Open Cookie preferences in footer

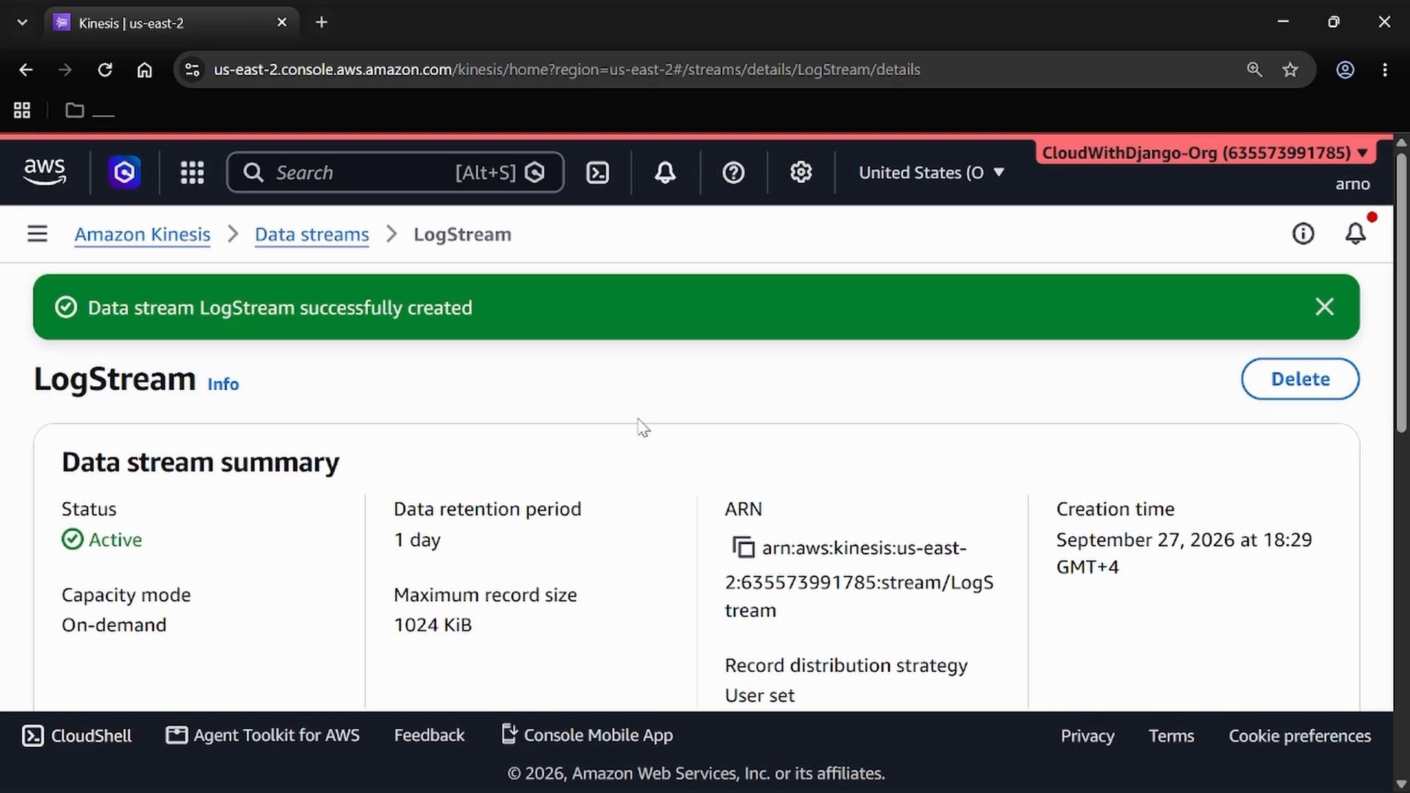[1300, 736]
